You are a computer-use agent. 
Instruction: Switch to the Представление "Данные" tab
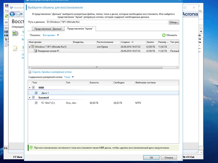coord(48,29)
